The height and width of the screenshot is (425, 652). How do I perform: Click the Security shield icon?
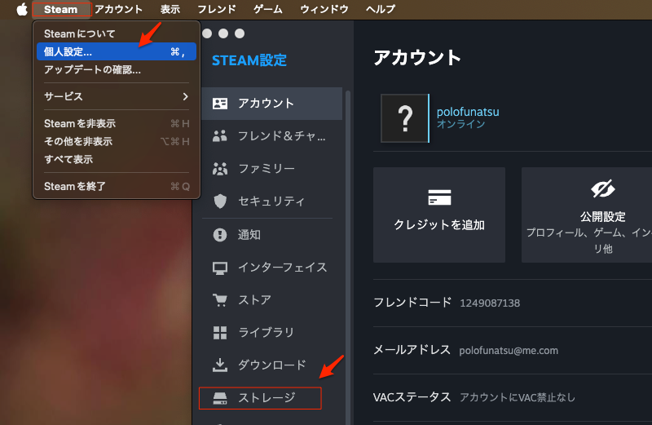click(220, 201)
